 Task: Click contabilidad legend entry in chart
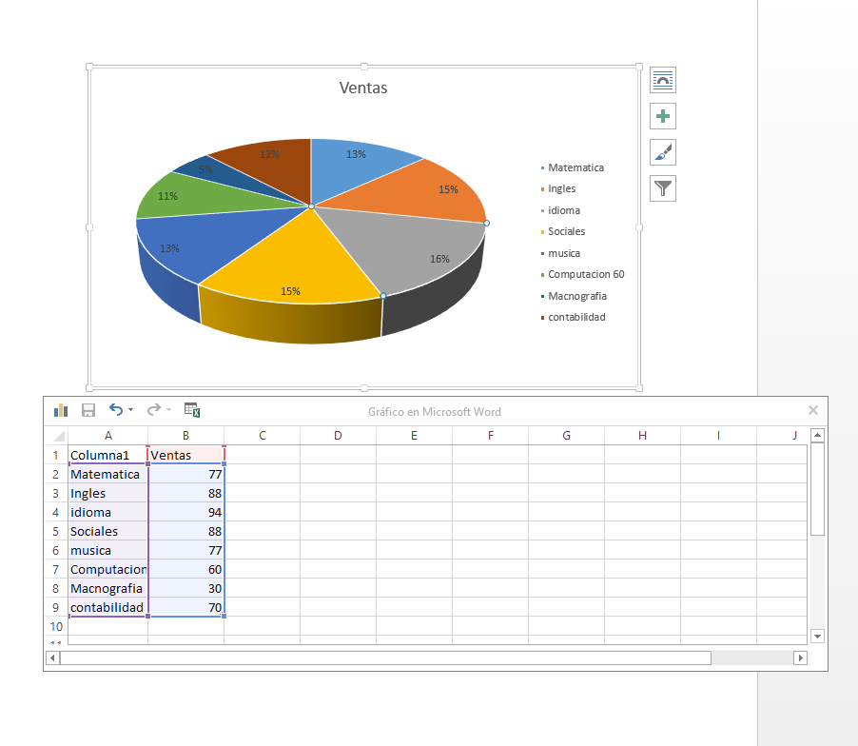point(574,317)
